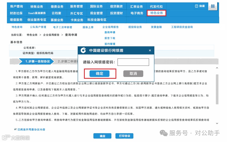227x142 pixels.
Task: Close the 中国建设银行网银盾 dialog
Action: (150, 50)
